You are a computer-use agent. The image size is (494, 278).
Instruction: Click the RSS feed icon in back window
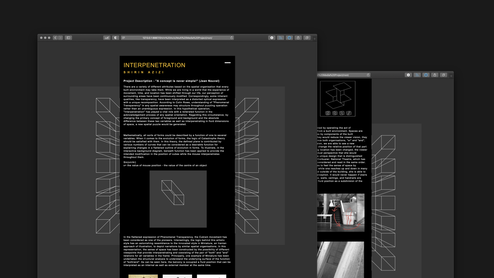pyautogui.click(x=417, y=75)
